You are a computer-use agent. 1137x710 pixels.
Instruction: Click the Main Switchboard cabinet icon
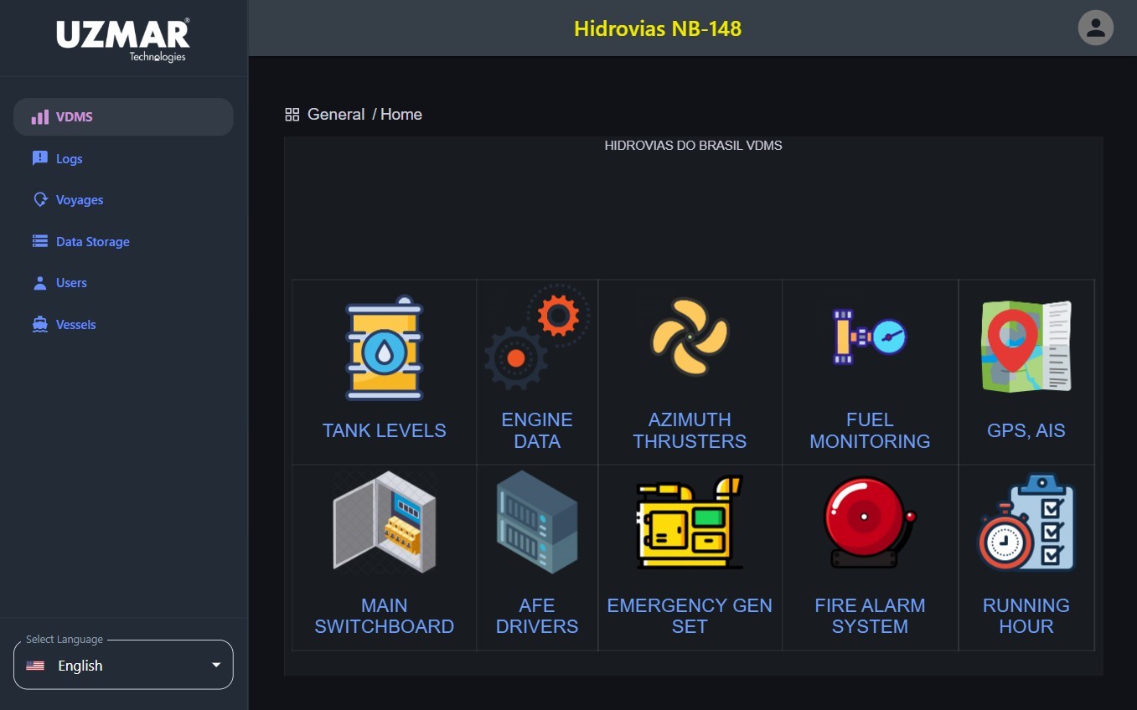point(384,522)
